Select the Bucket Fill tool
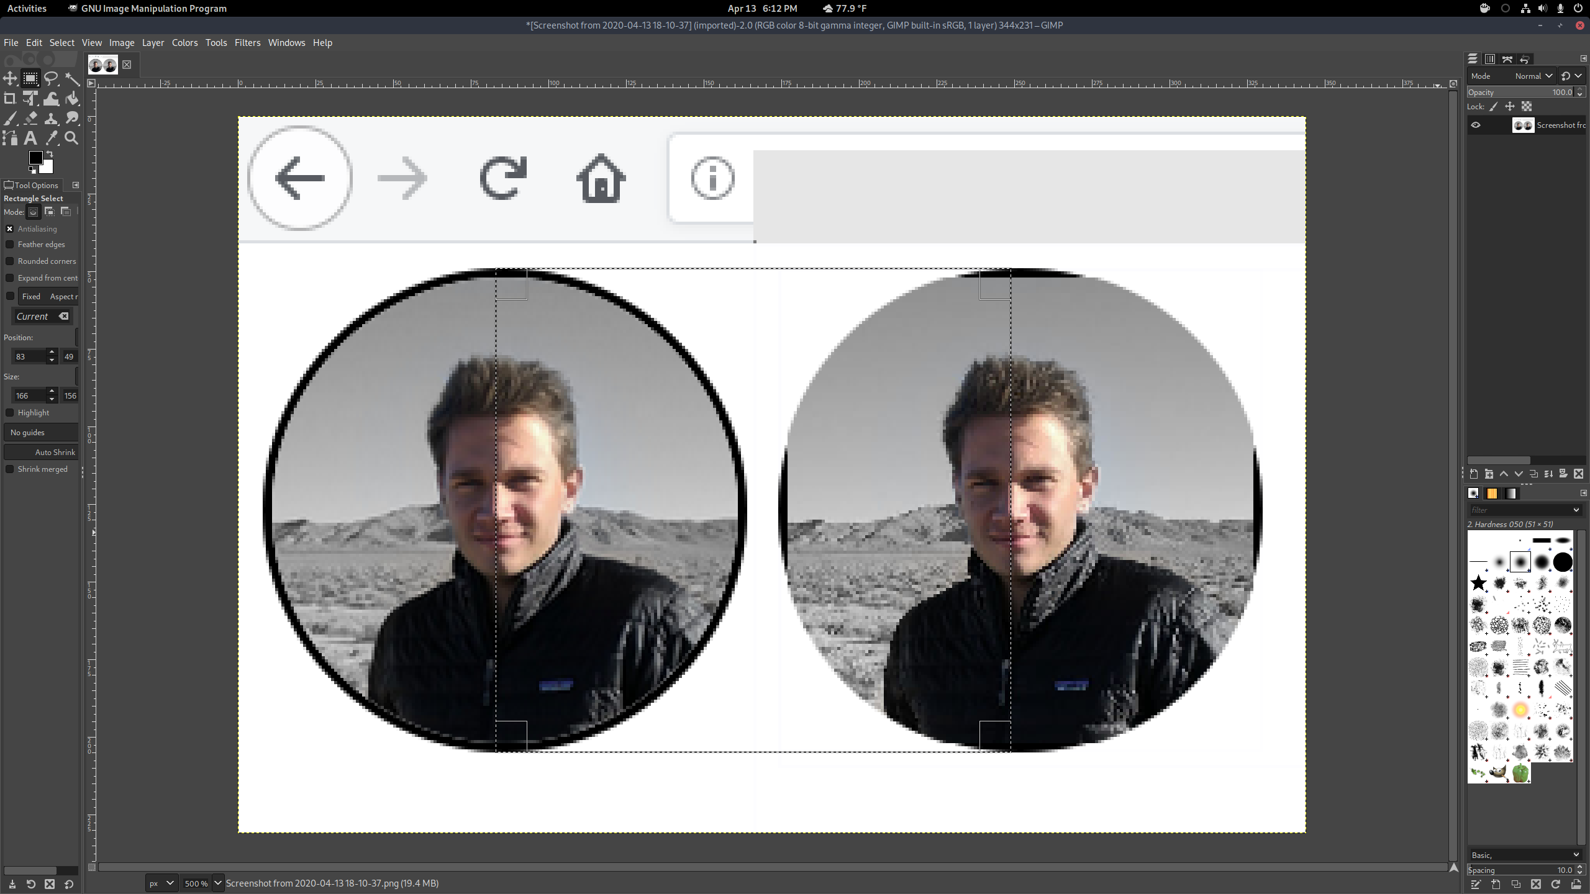 tap(72, 99)
